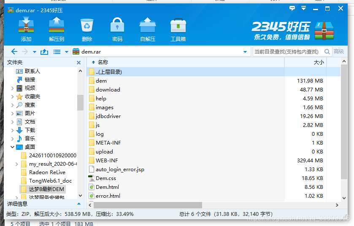Click the magnifier search icon
Viewport: 354px width, 226px height.
[327, 51]
